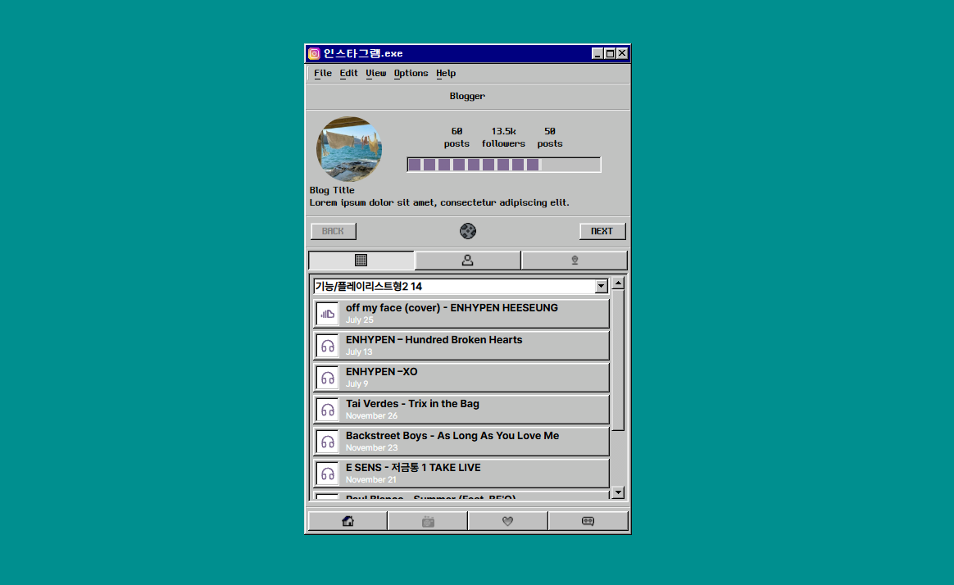The image size is (954, 585).
Task: Click the circular profile picture
Action: coord(348,149)
